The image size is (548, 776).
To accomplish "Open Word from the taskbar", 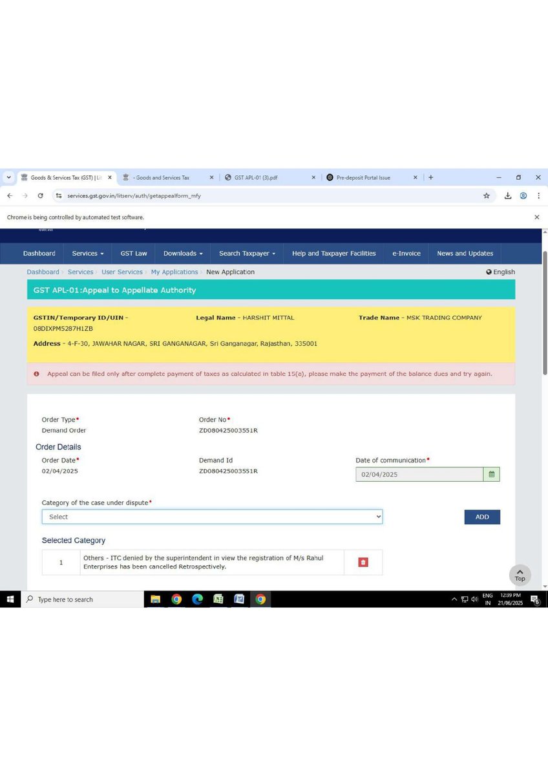I will [239, 599].
